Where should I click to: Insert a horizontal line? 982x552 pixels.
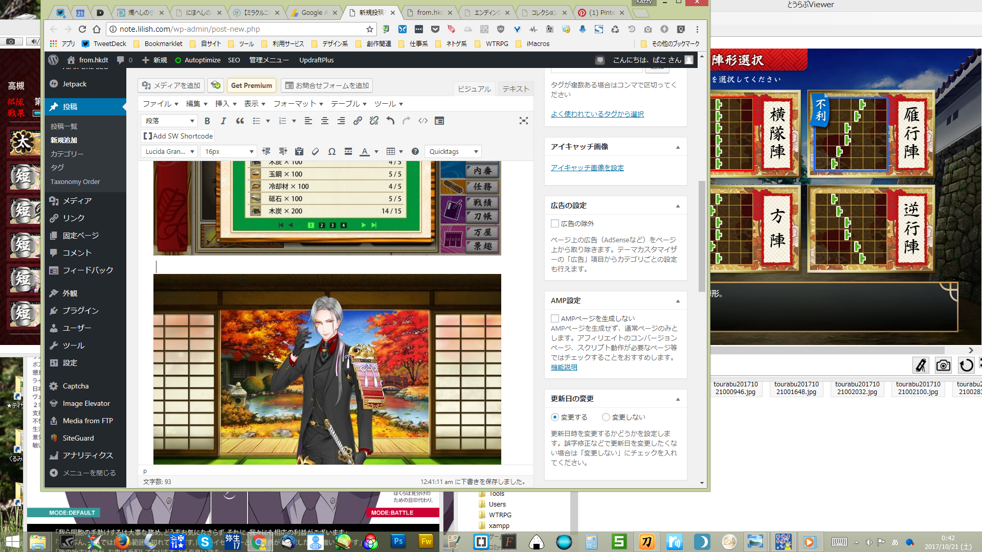[x=348, y=152]
